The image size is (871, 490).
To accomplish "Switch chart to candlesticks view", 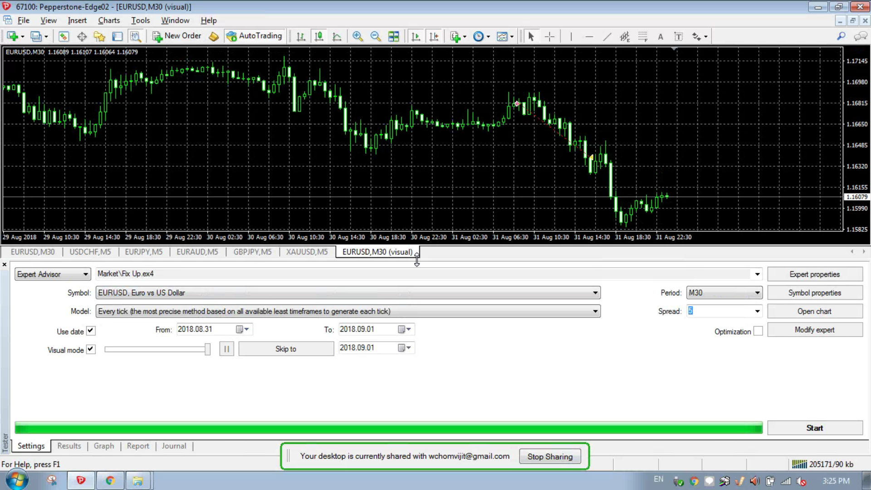I will (x=319, y=36).
